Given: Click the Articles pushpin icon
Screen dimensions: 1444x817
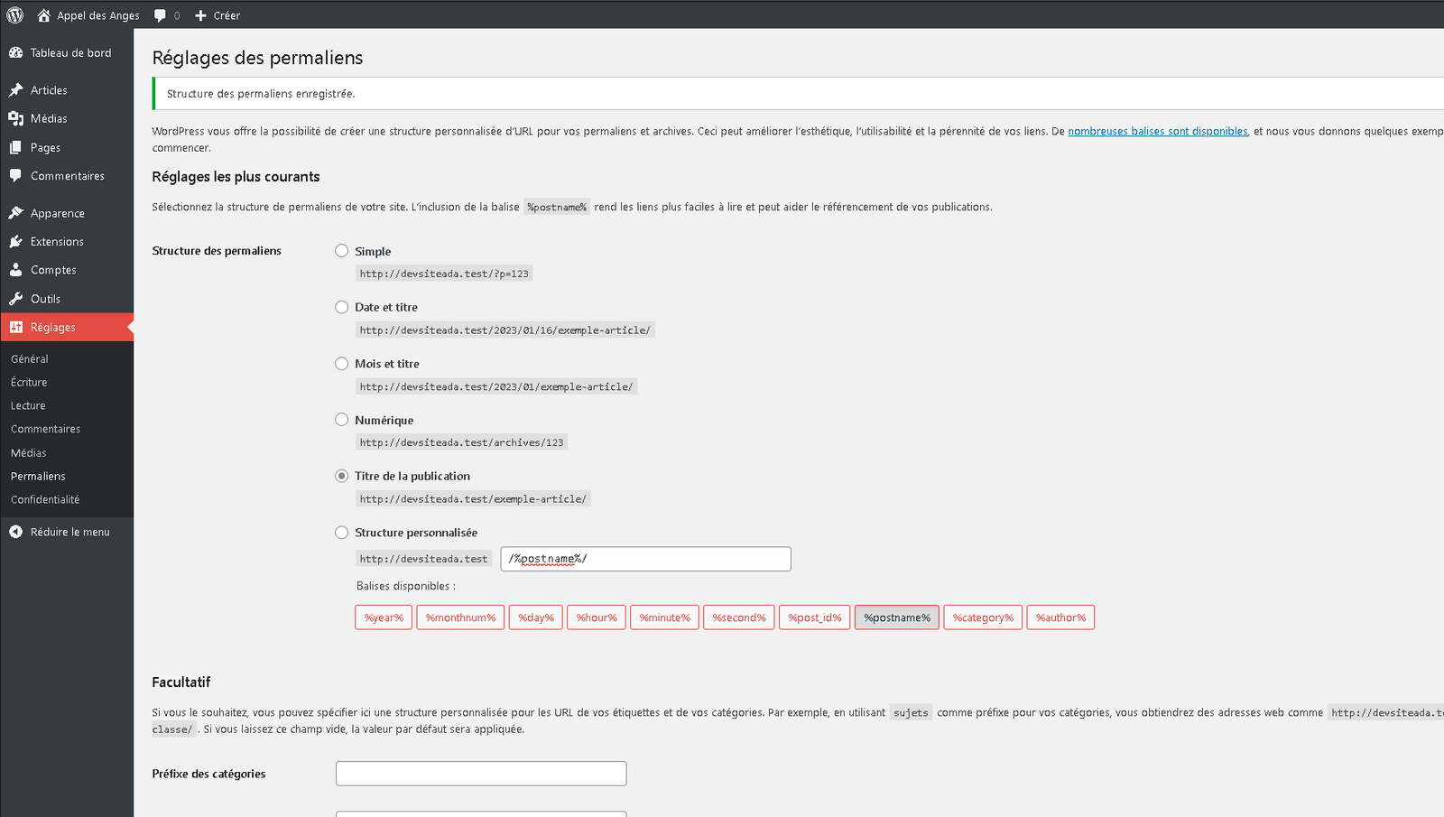Looking at the screenshot, I should pos(16,90).
